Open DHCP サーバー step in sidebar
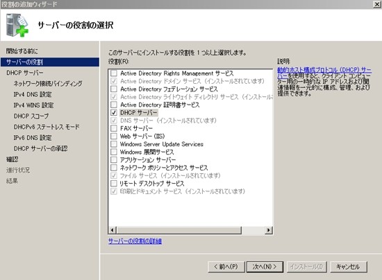This screenshot has width=382, height=280. point(24,73)
